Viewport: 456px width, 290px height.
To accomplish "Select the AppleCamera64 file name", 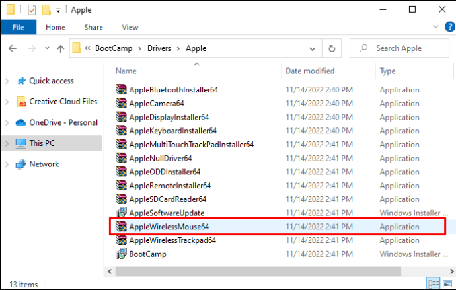I will 157,104.
